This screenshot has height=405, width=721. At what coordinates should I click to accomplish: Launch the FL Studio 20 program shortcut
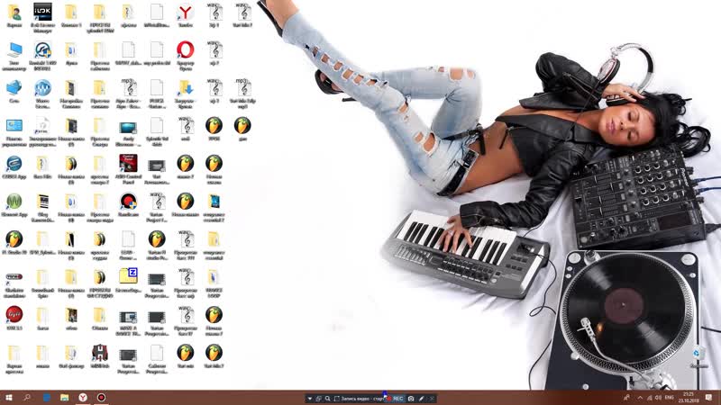coord(14,239)
